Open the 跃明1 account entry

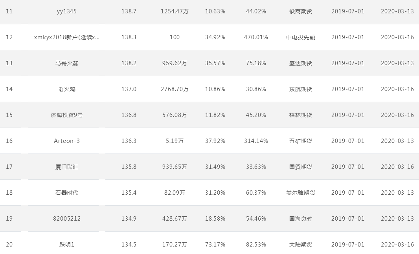point(66,245)
